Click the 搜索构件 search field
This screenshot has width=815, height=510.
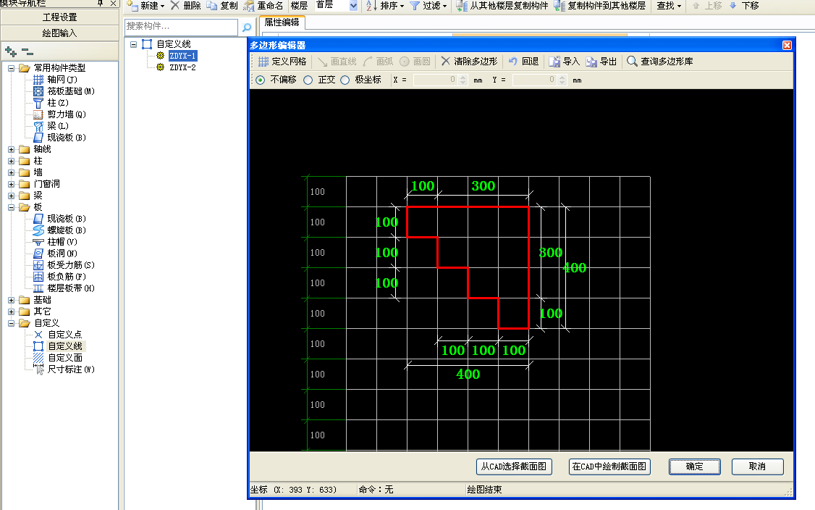click(181, 26)
